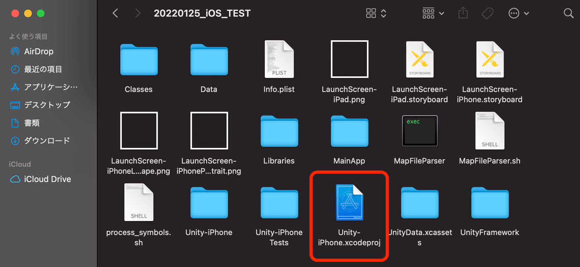Select the Unity-iPhone folder icon
The image size is (580, 267).
(x=209, y=203)
